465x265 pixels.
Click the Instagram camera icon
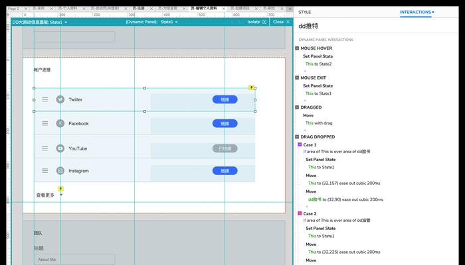(x=60, y=171)
